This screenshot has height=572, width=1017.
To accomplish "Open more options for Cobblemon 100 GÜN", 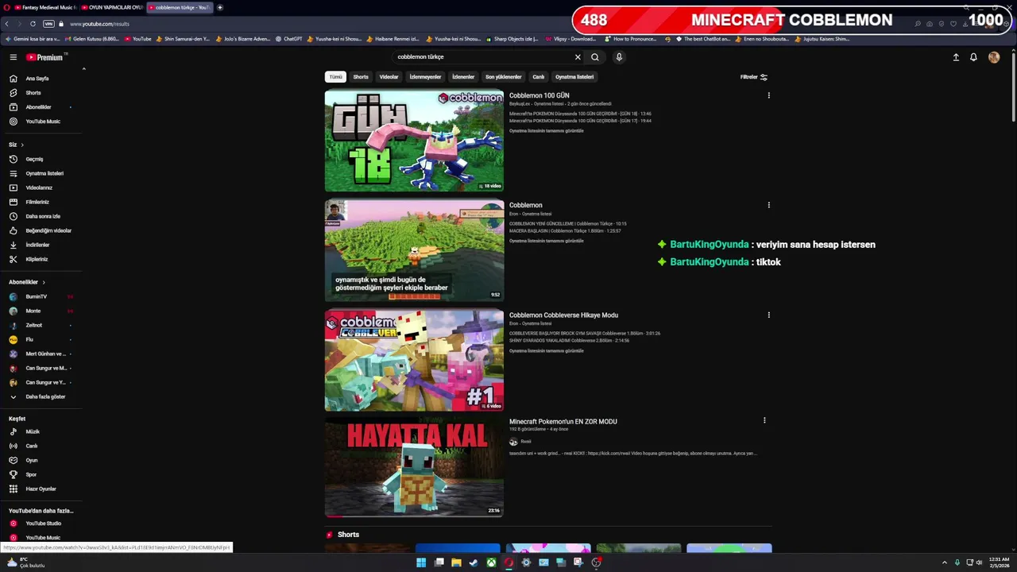I will click(x=768, y=95).
